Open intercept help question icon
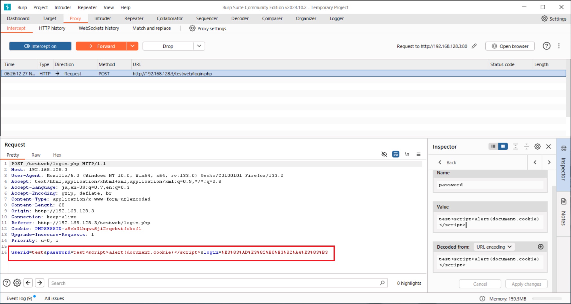The image size is (571, 304). (x=546, y=46)
